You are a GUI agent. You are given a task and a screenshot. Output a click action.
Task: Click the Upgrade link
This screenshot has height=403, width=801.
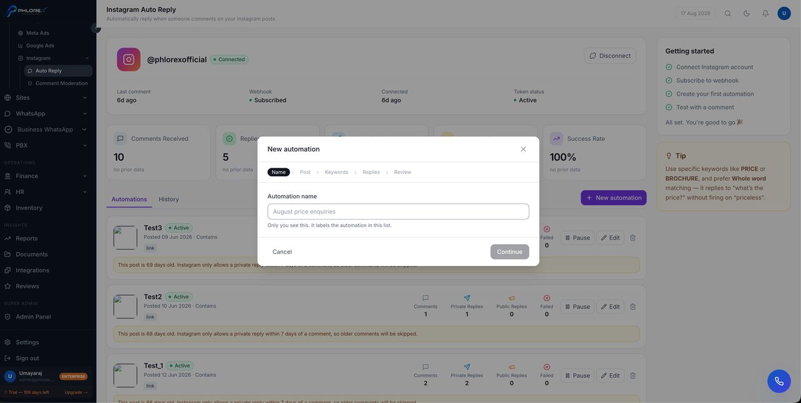(76, 392)
